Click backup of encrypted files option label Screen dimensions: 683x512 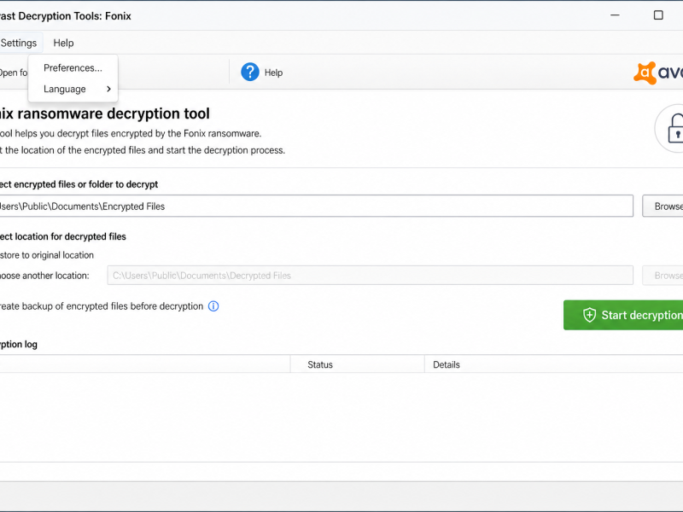[102, 306]
